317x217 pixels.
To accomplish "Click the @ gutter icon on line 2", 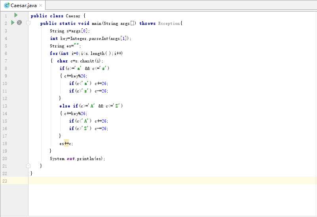I will (x=19, y=23).
